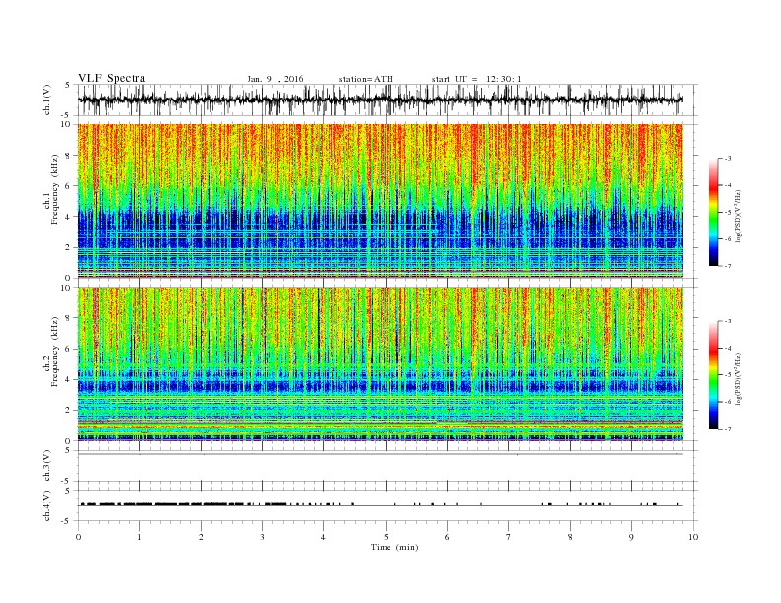The width and height of the screenshot is (781, 603).
Task: Click the lower PSD color scale bar
Action: [713, 374]
